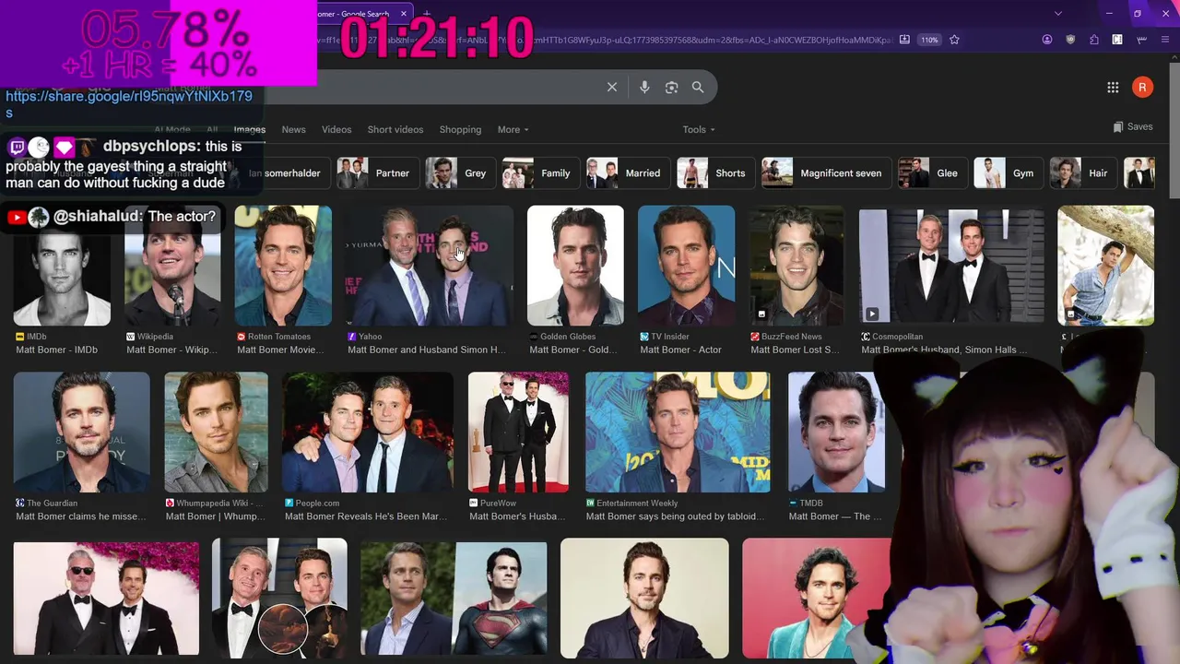Open the People.com image result

pyautogui.click(x=368, y=433)
